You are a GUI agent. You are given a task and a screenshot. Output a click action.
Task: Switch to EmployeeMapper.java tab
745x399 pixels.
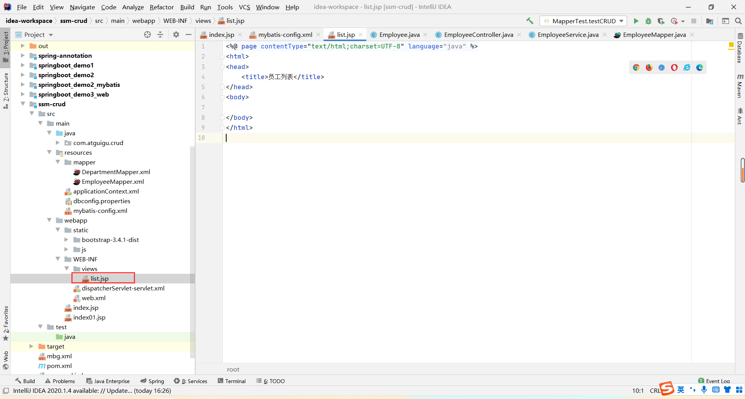pos(654,35)
